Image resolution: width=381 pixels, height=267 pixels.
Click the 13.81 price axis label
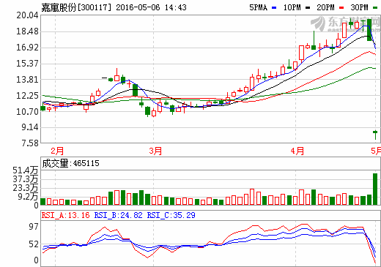(27, 80)
